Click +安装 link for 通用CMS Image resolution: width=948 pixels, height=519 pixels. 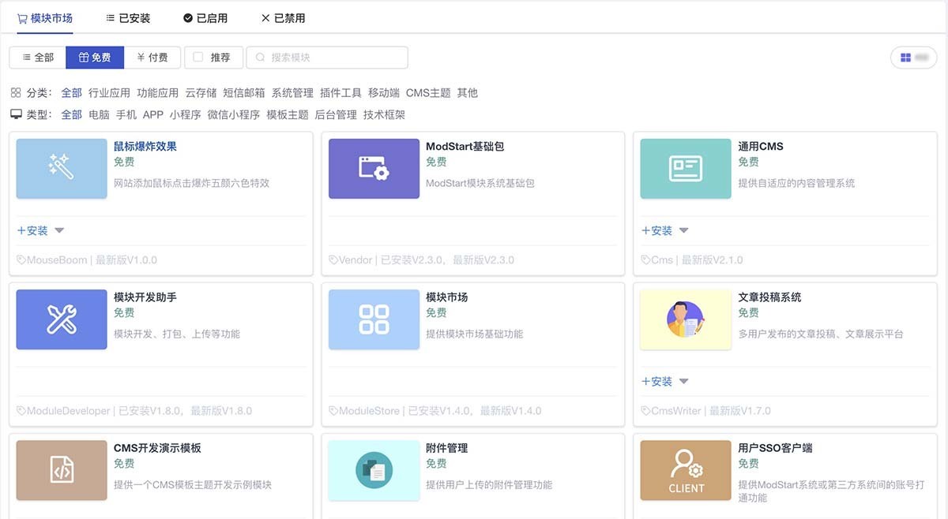[x=657, y=230]
